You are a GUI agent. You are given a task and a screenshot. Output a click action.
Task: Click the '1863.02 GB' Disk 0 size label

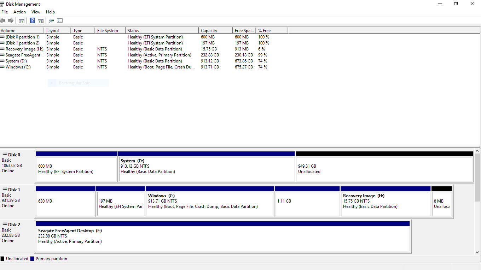[12, 166]
